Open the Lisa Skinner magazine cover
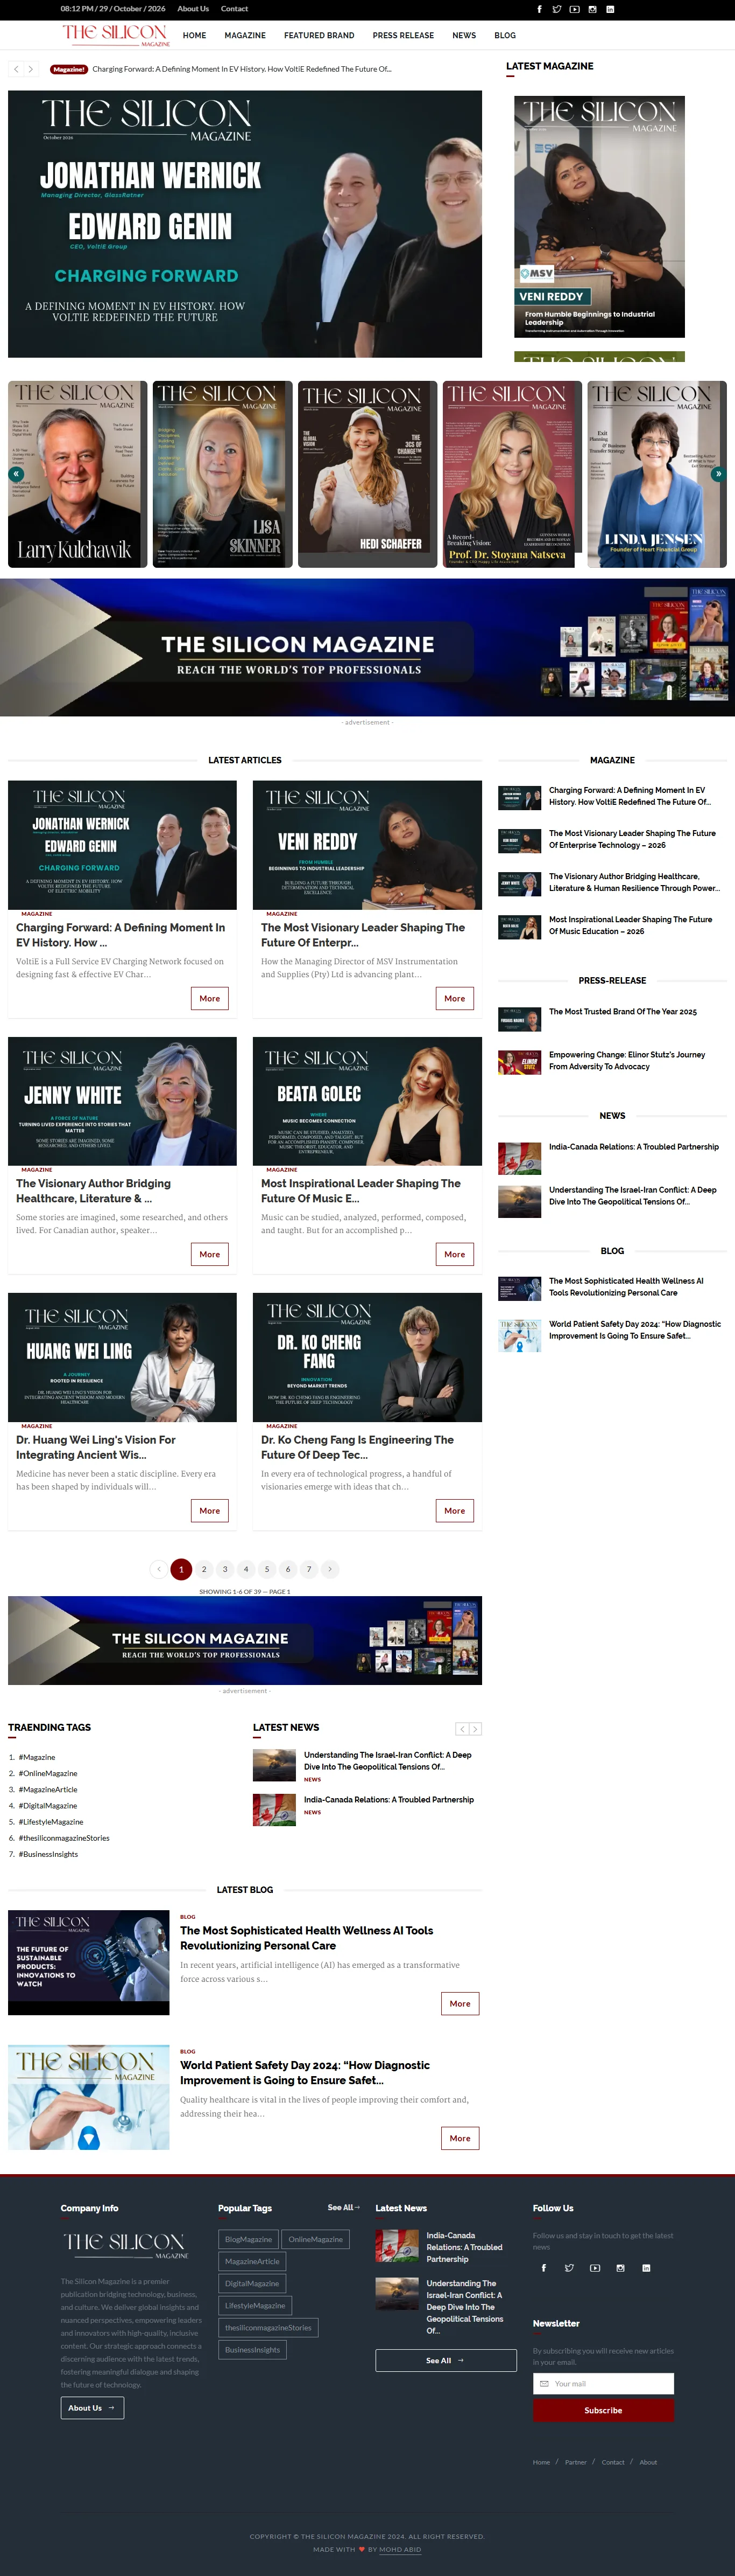735x2576 pixels. coord(223,474)
